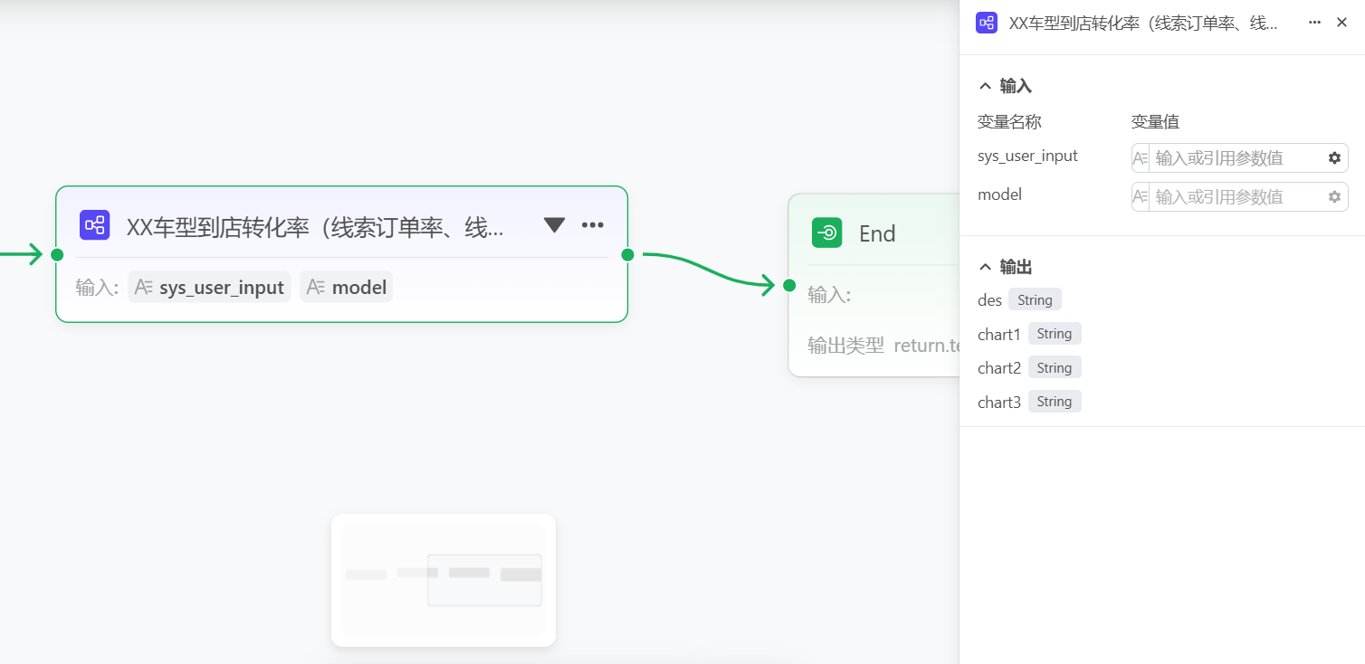Click the text-type icon in the sys_user_input field
Image resolution: width=1365 pixels, height=664 pixels.
1141,158
